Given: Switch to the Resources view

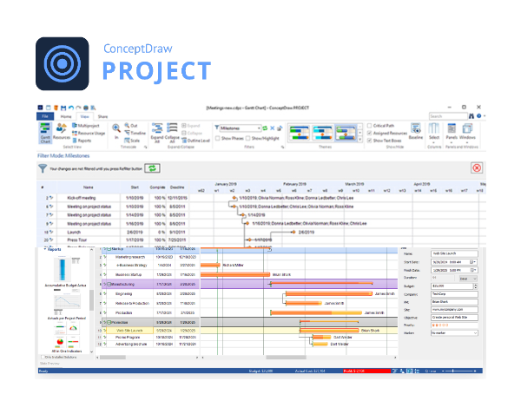Looking at the screenshot, I should 62,131.
